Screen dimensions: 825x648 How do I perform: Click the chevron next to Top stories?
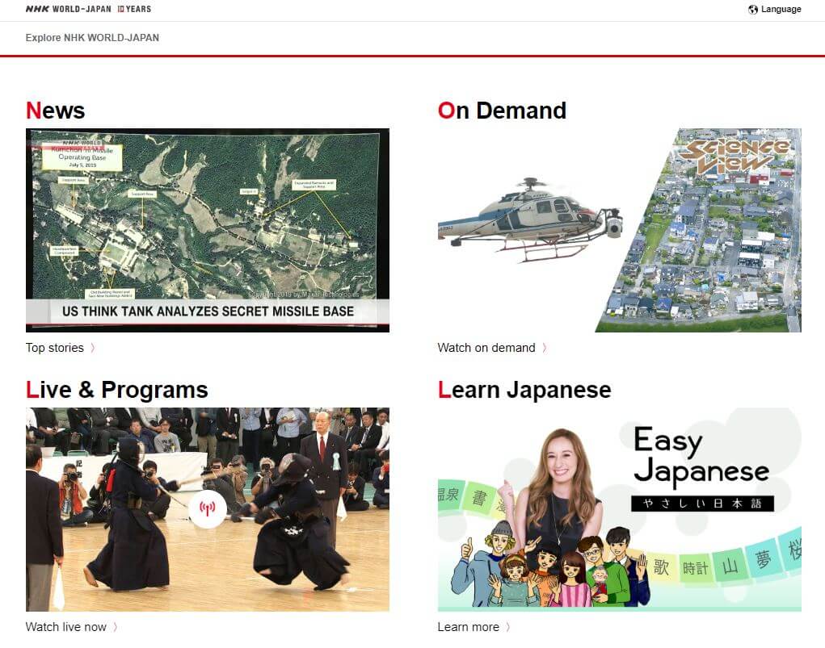(x=93, y=348)
